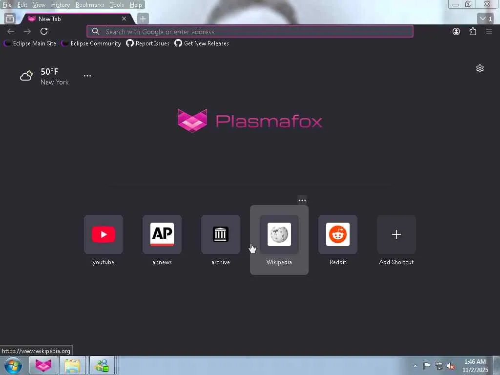Image resolution: width=500 pixels, height=375 pixels.
Task: Open the File menu
Action: pos(7,5)
